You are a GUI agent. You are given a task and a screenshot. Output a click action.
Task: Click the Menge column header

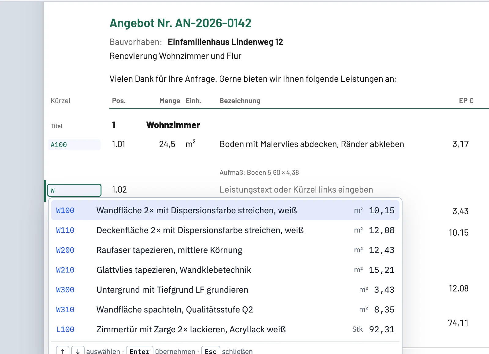coord(170,101)
